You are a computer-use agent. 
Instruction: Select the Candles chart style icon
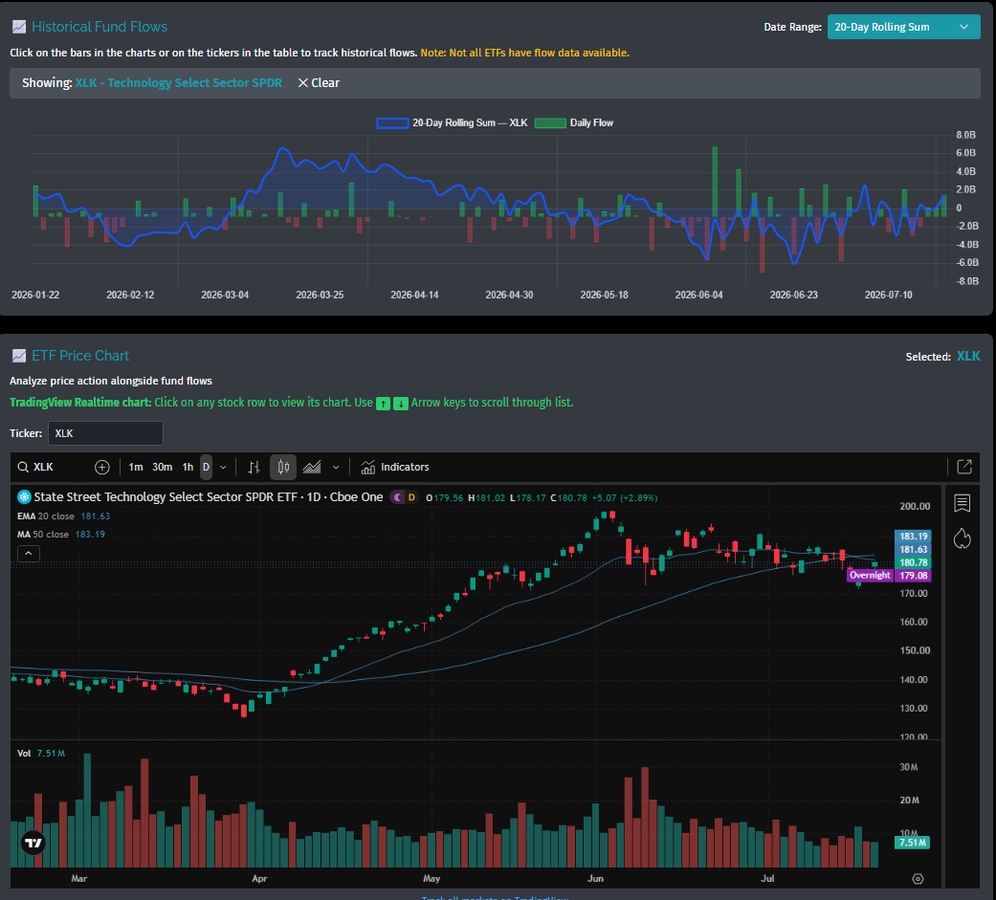tap(283, 468)
